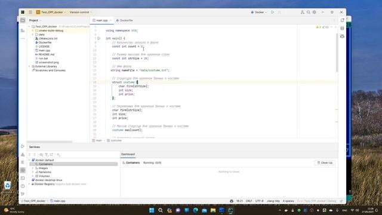Click the CRLF line separator status
The image size is (382, 215).
click(249, 201)
